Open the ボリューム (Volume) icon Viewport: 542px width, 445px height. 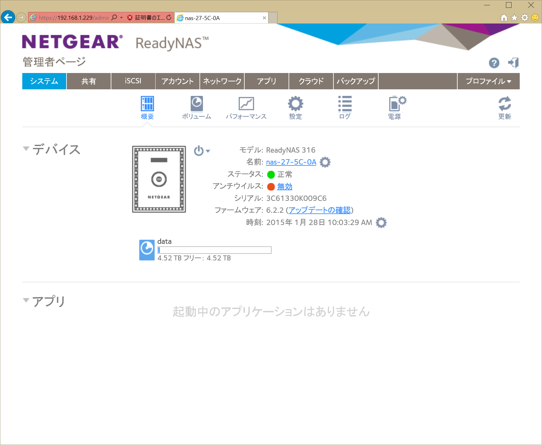tap(197, 104)
